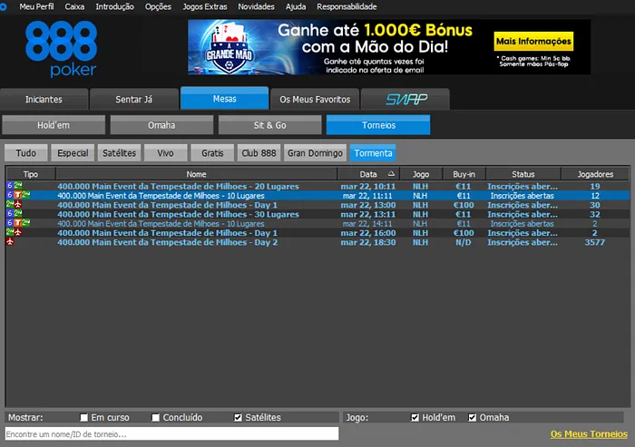
Task: Switch to the Sentar Já tab
Action: tap(134, 99)
